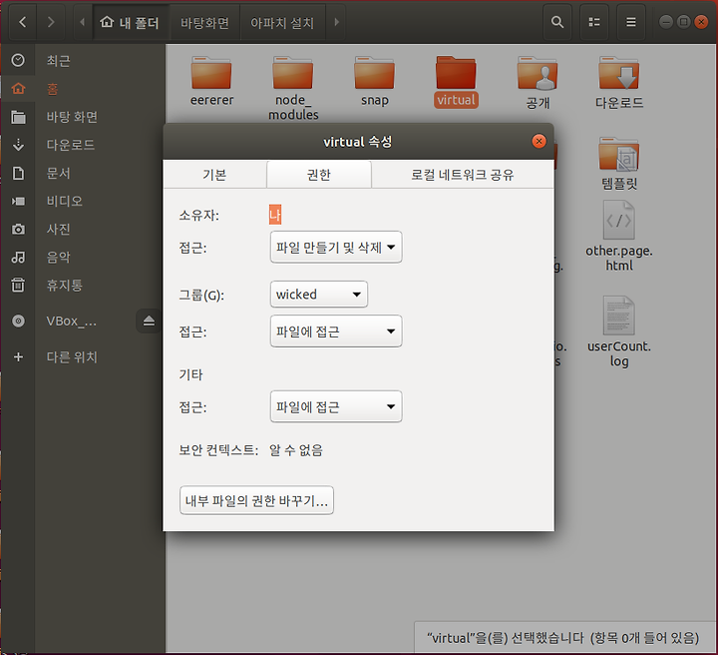
Task: Select the node_modules folder
Action: [293, 88]
